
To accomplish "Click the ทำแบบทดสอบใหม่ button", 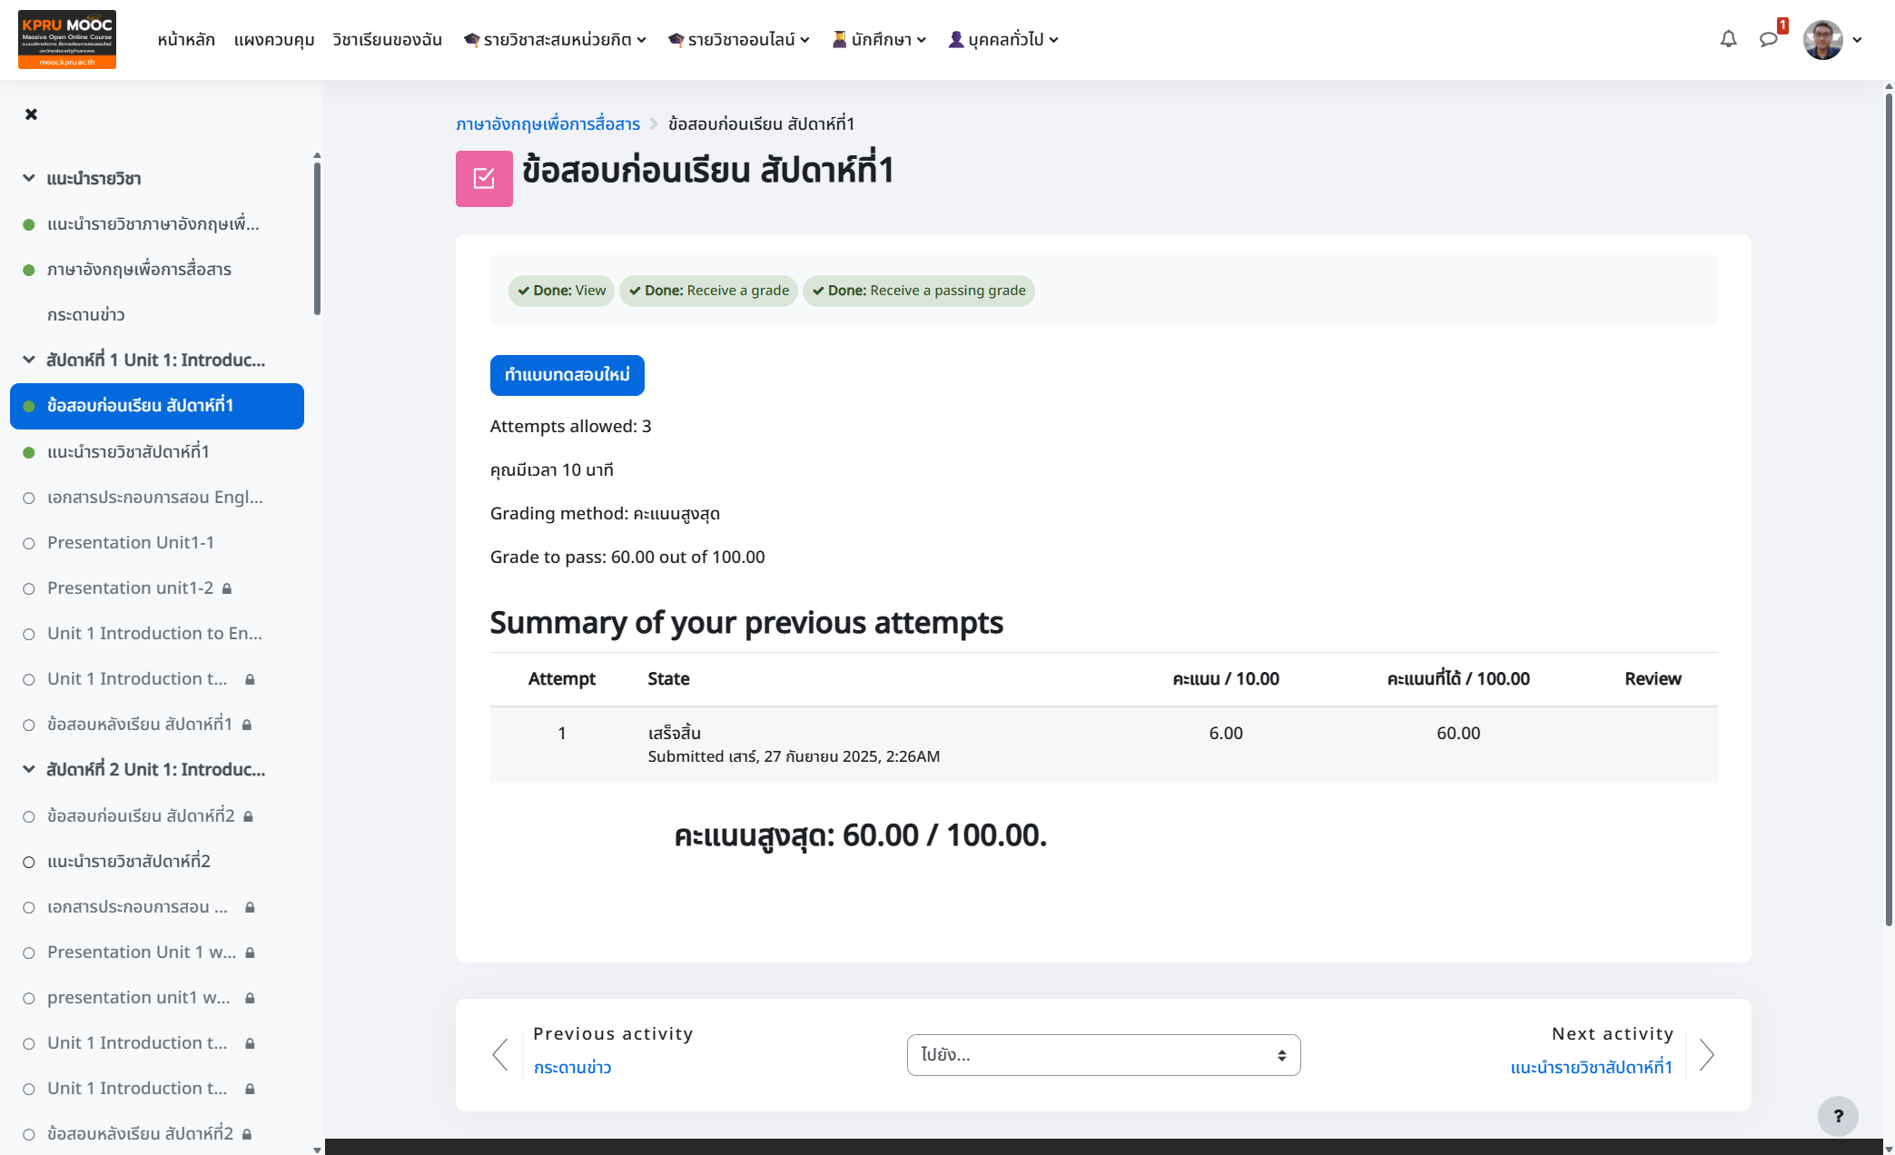I will pyautogui.click(x=568, y=375).
